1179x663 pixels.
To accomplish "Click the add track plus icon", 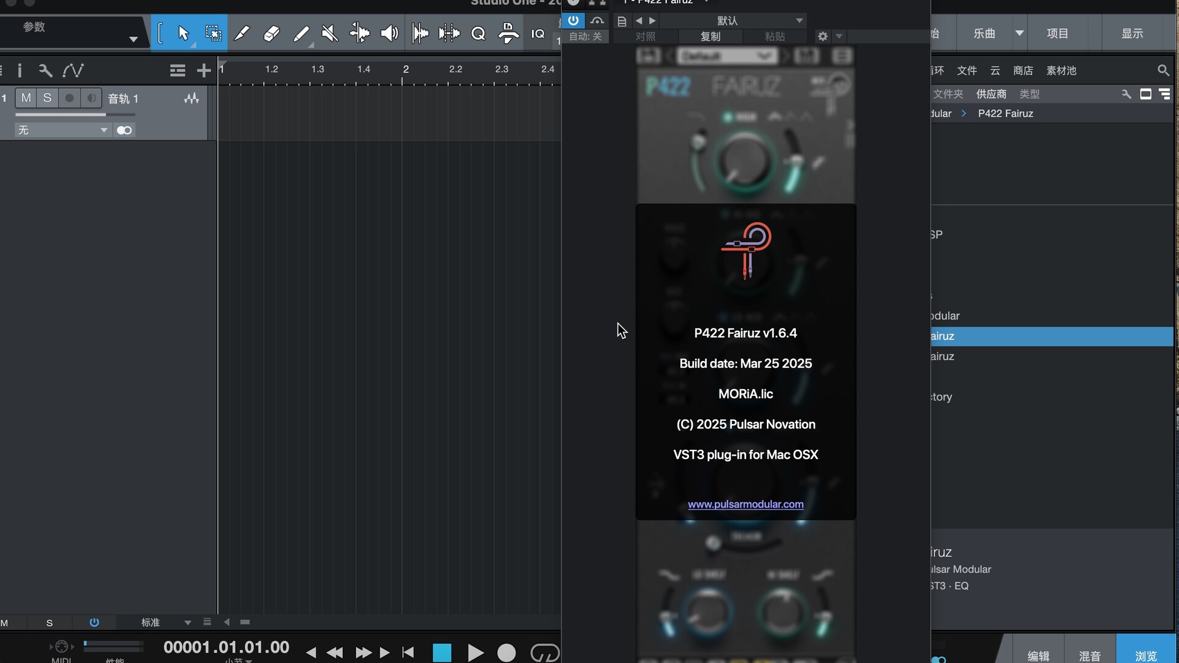I will (203, 71).
